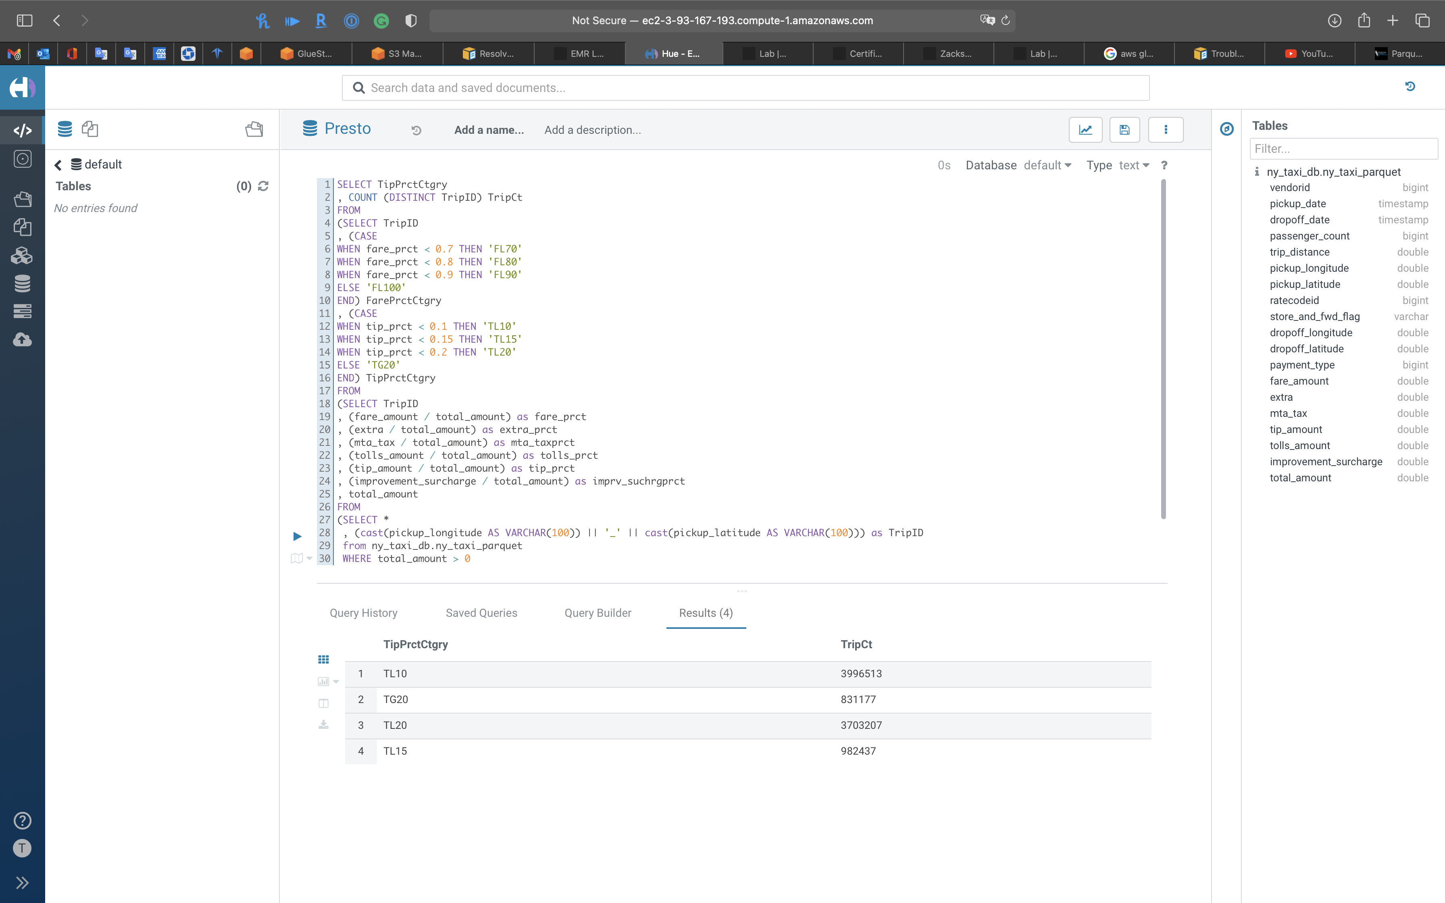
Task: Refresh the Tables list in left panel
Action: tap(263, 186)
